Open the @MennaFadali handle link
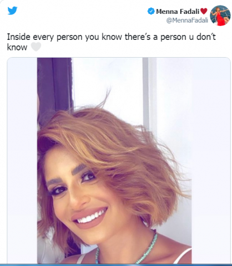The height and width of the screenshot is (266, 232). tap(187, 20)
